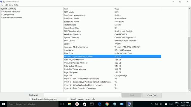Open the Edit menu
The image size is (191, 107).
[x=6, y=5]
